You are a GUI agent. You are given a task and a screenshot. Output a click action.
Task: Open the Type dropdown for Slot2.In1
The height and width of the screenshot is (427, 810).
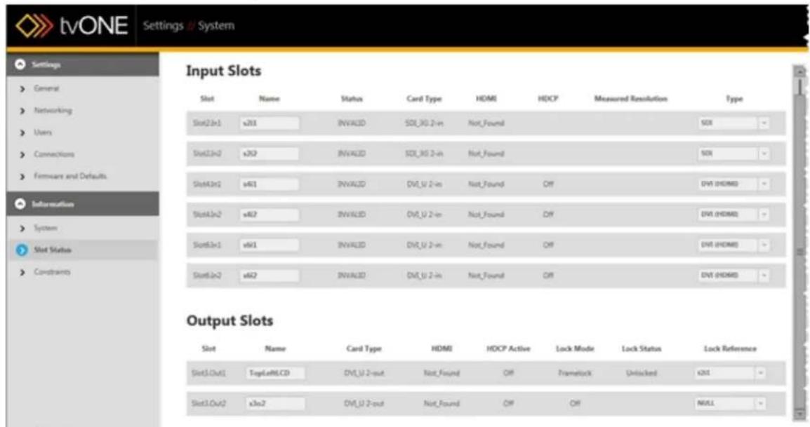coord(733,123)
